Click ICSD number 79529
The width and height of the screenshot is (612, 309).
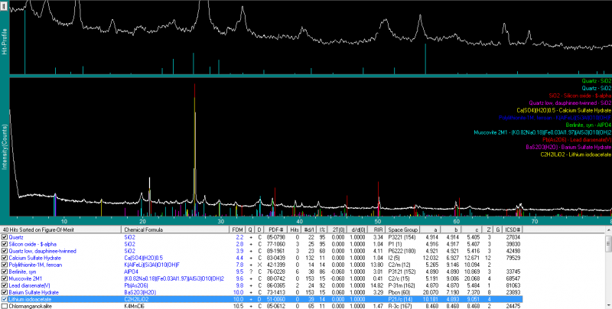513,258
